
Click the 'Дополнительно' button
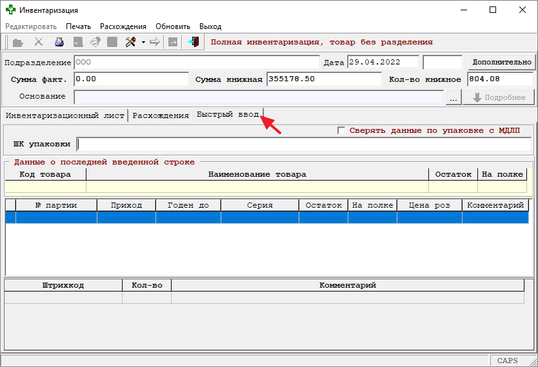pyautogui.click(x=501, y=63)
